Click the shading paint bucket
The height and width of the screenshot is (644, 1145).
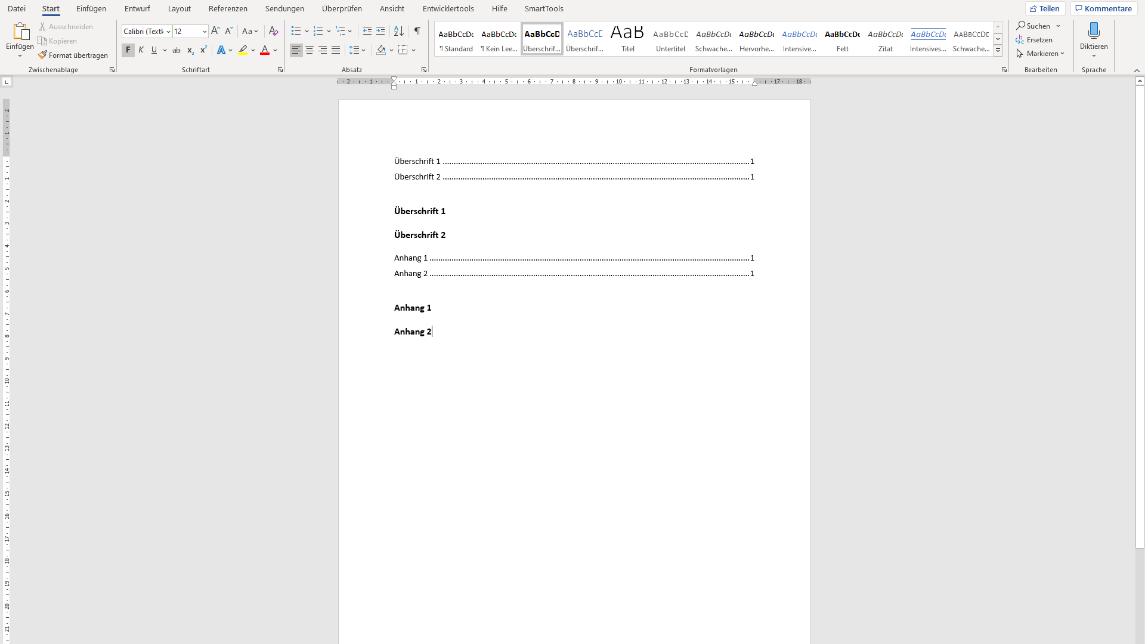pos(381,50)
